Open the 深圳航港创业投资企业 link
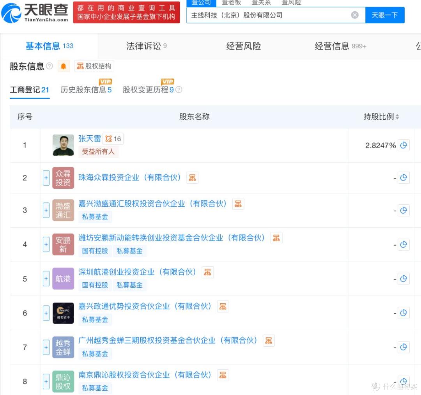421x395 pixels. [137, 272]
